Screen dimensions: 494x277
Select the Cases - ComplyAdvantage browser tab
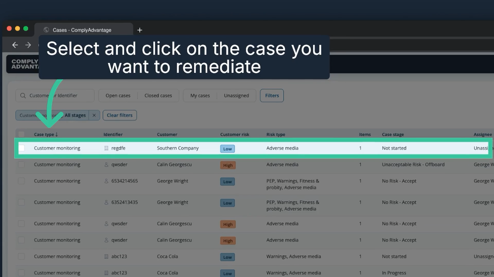click(84, 30)
